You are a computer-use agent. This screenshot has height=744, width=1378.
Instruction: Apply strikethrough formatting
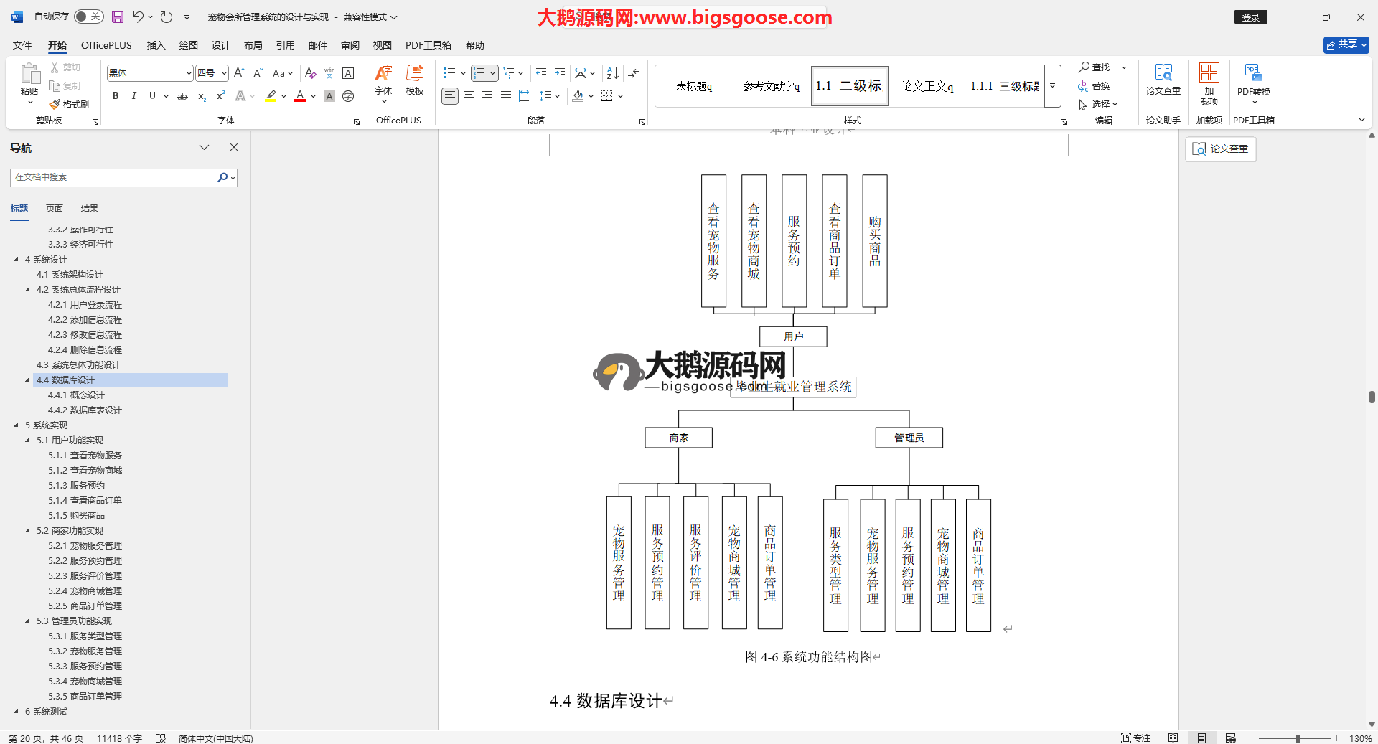click(x=182, y=96)
